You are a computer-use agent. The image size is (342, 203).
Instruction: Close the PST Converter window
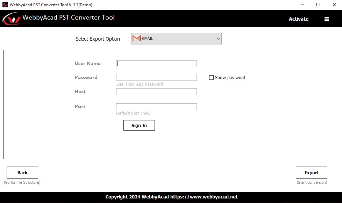click(334, 5)
